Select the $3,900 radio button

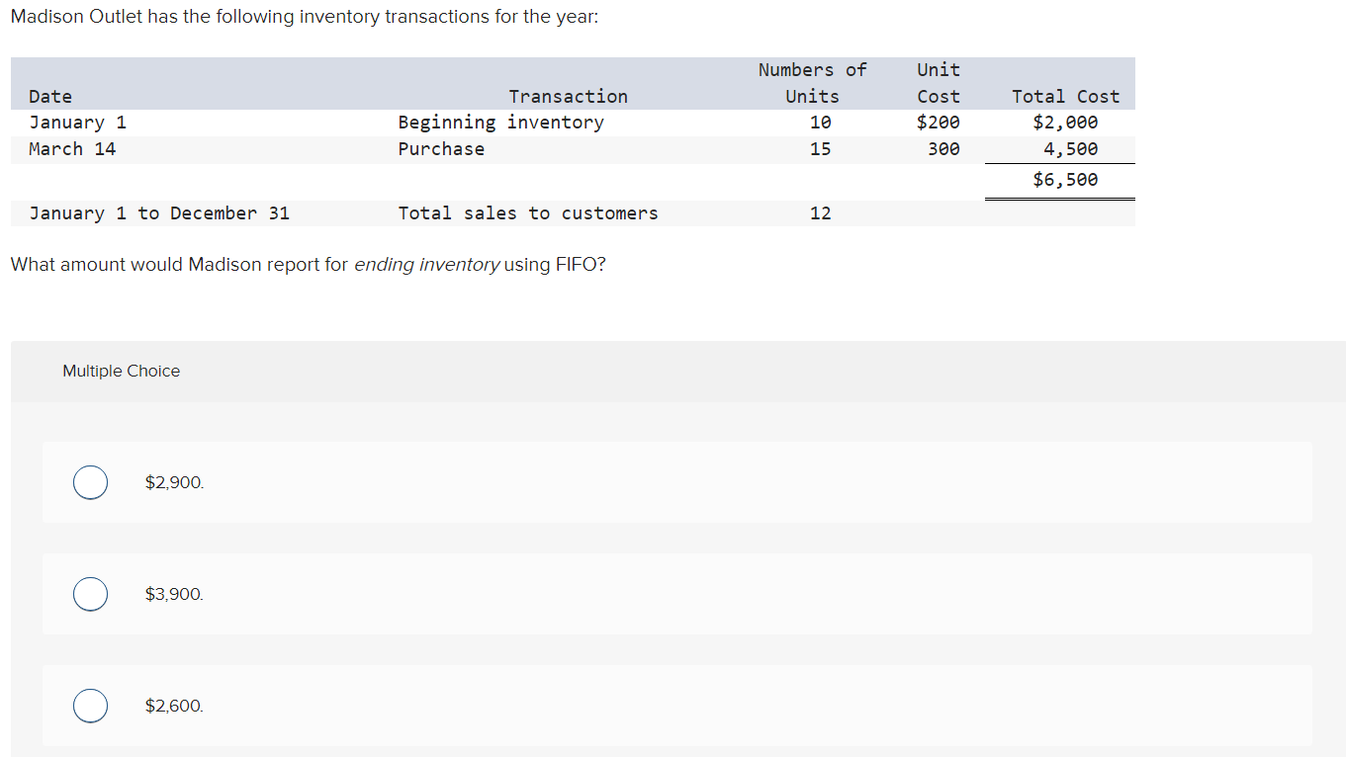tap(91, 594)
